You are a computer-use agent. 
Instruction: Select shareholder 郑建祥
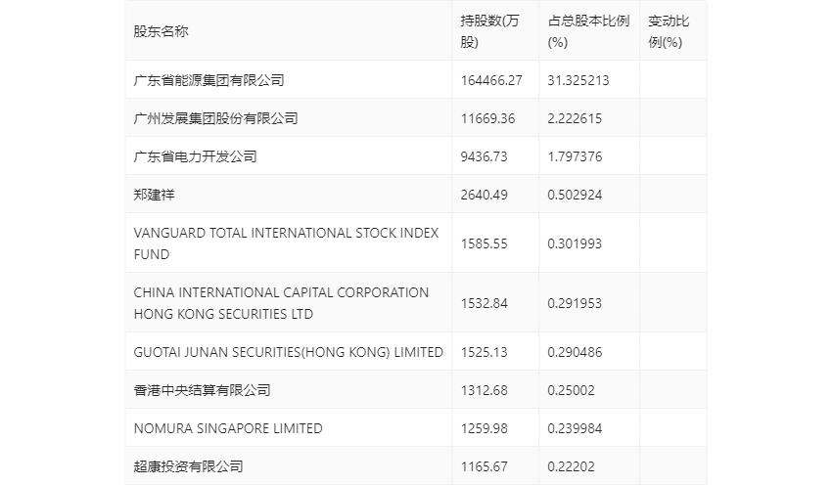click(154, 195)
